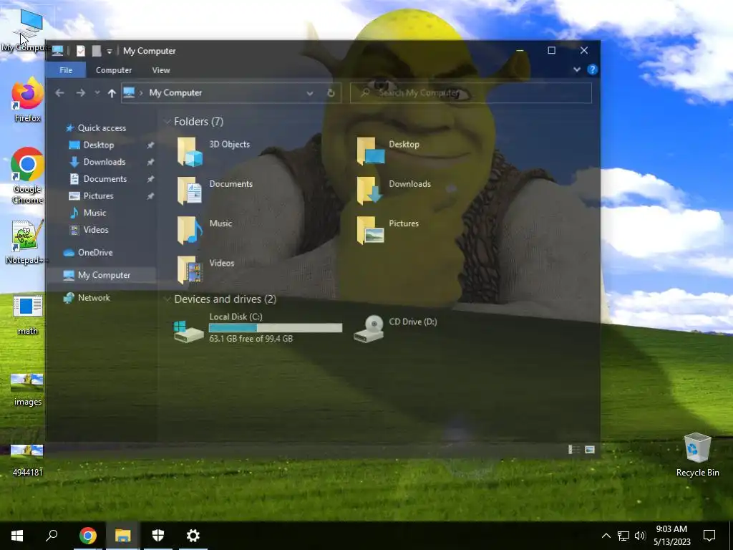Screen dimensions: 733x550
Task: Click File Explorer icon on taskbar
Action: pyautogui.click(x=123, y=536)
